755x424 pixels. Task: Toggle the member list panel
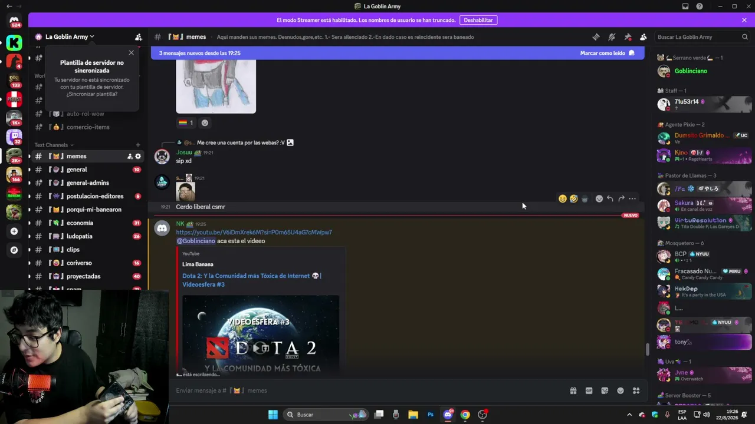click(x=644, y=37)
